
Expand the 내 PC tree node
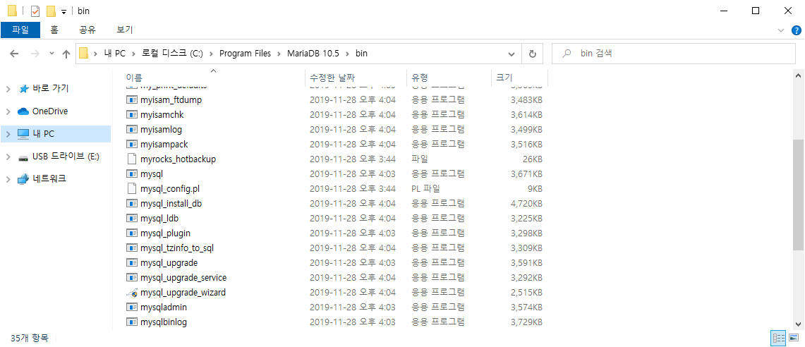coord(8,134)
